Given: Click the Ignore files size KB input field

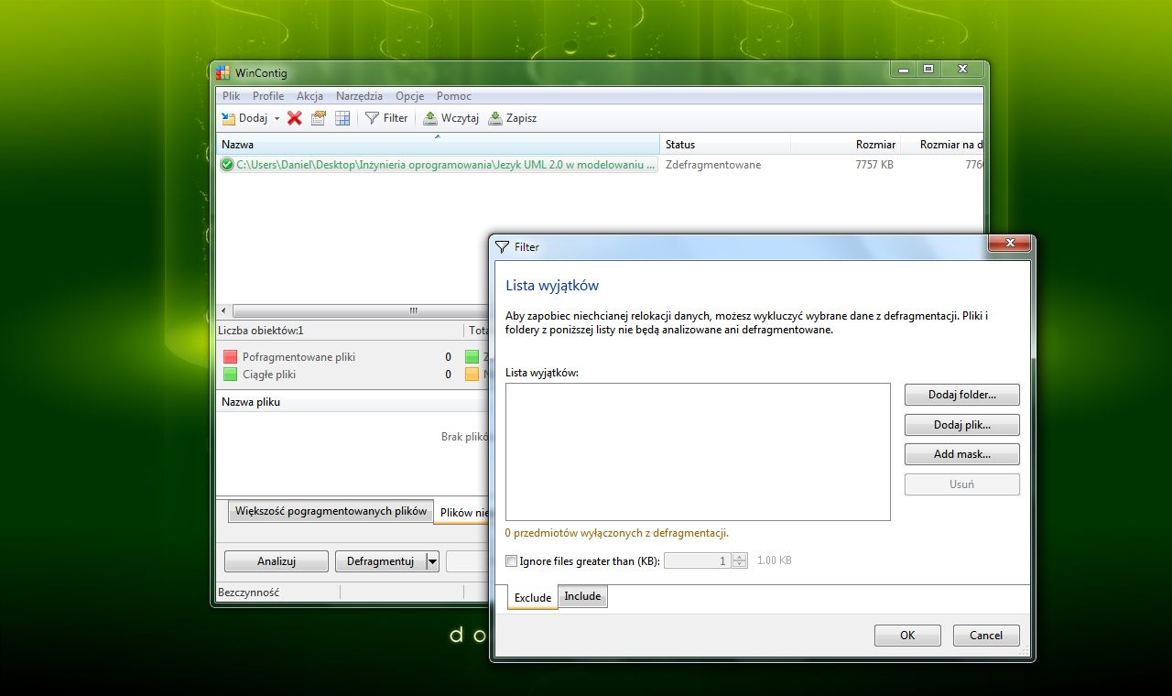Looking at the screenshot, I should [x=697, y=561].
